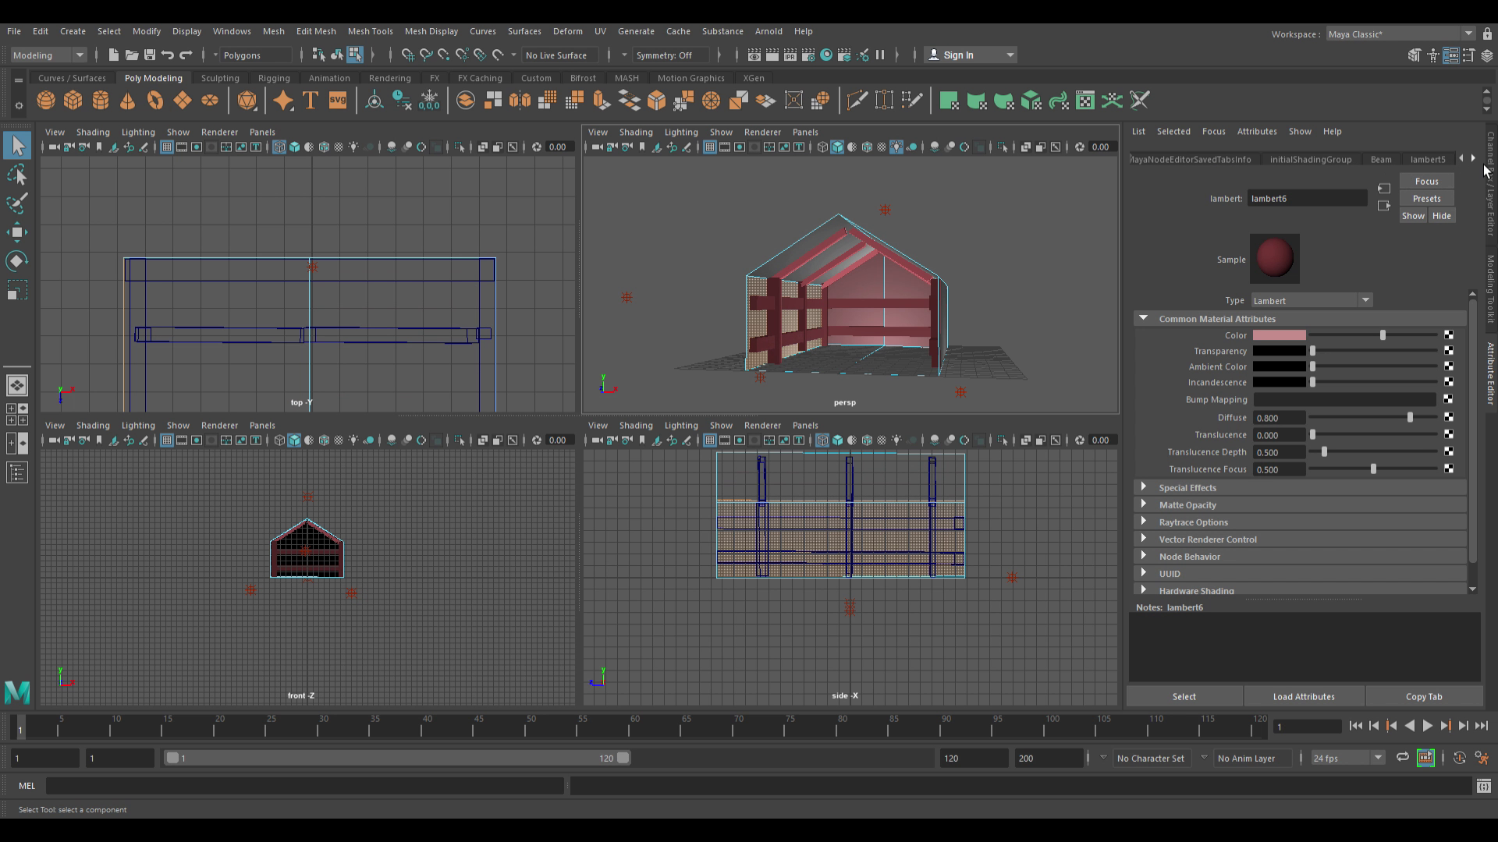Switch to the Sculpting shelf tab

click(220, 78)
